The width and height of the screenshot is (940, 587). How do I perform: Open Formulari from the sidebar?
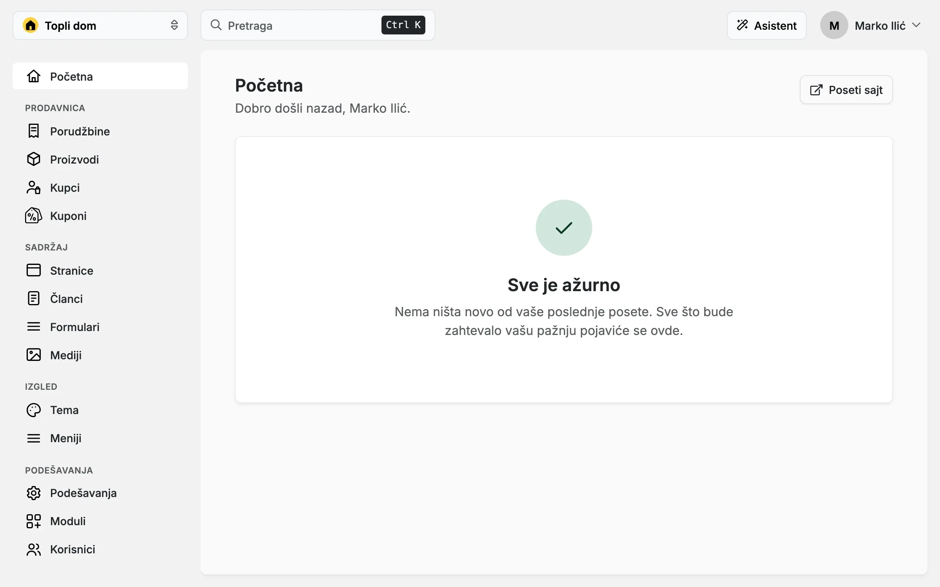tap(100, 327)
